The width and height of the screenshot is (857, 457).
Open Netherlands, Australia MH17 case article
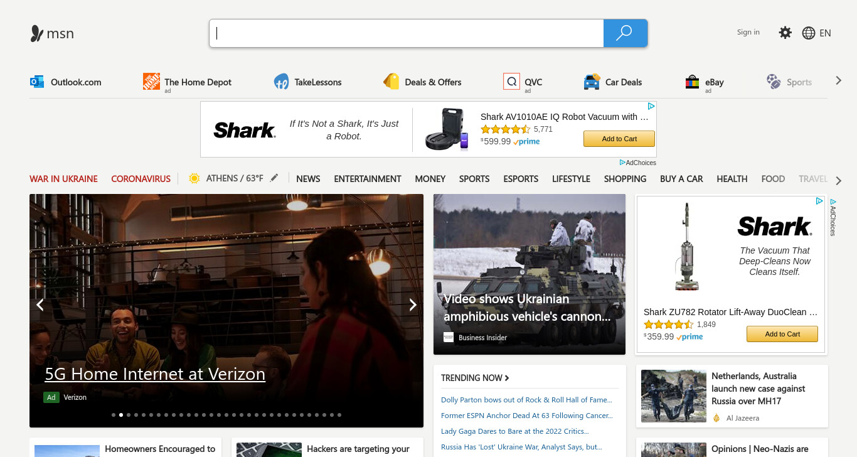(x=759, y=389)
